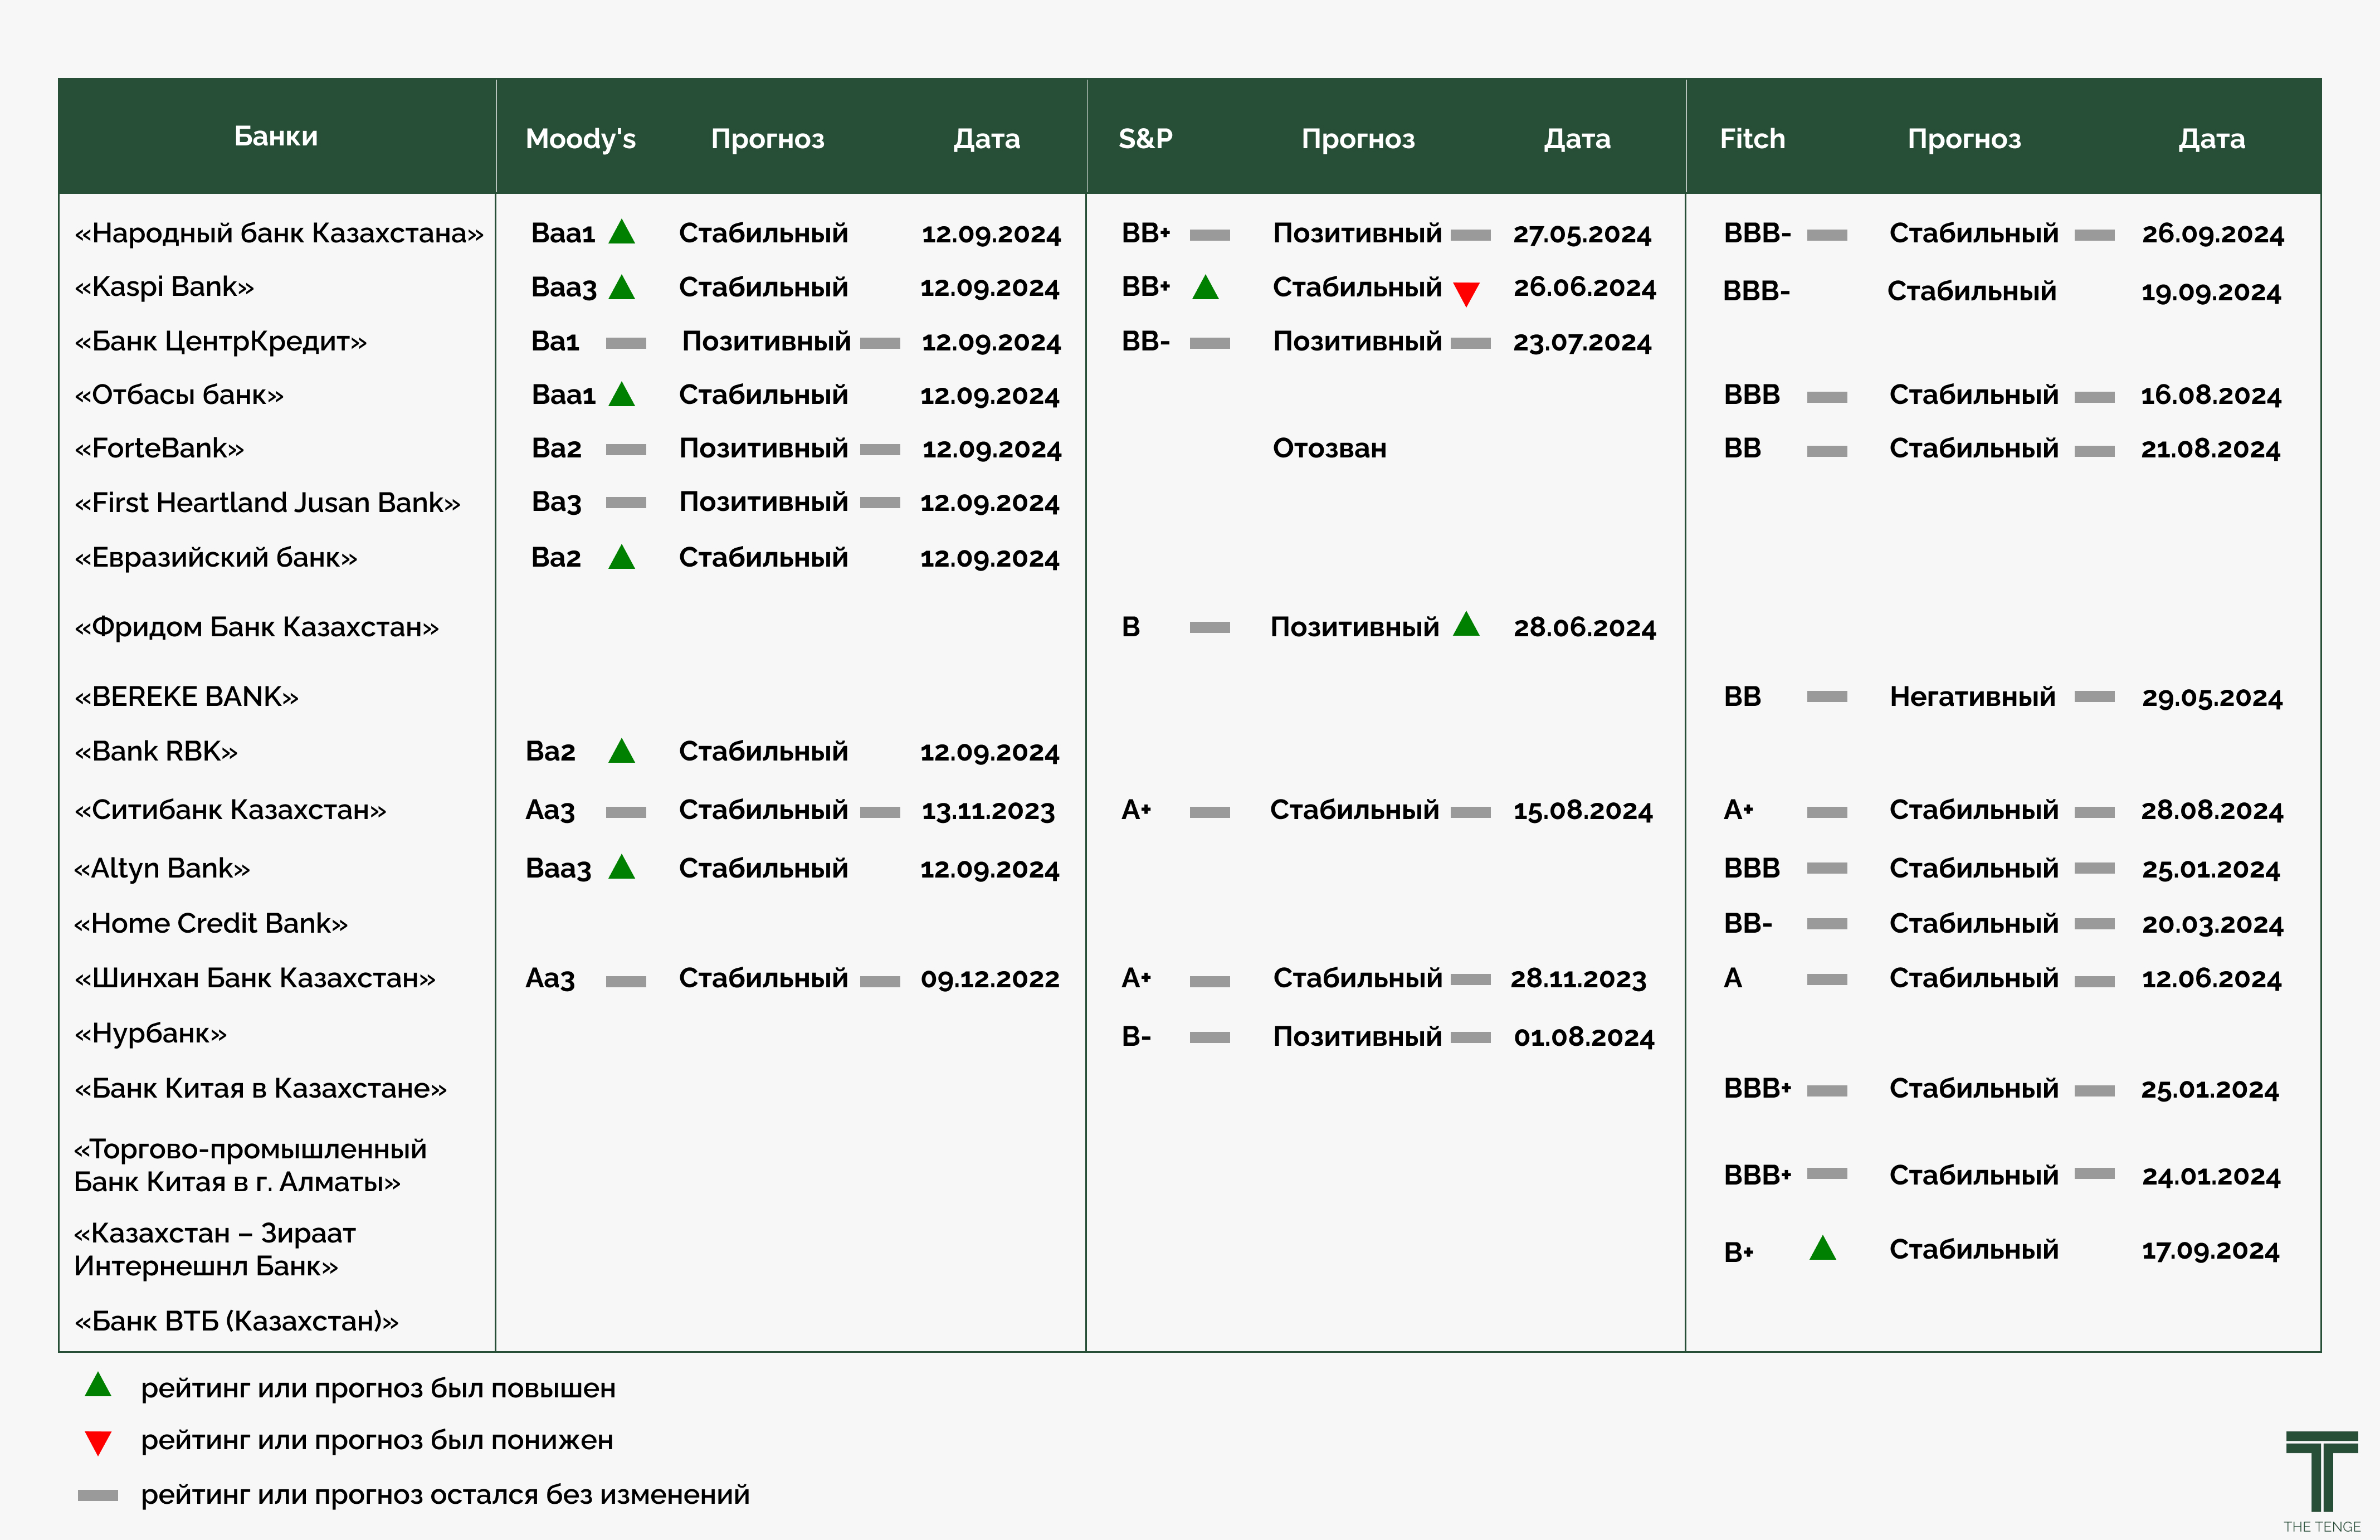Click the date 13.11.2023 for Ситибанк

pos(988,810)
